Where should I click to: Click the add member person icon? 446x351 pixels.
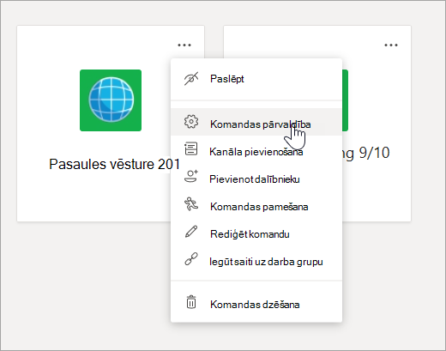[191, 176]
